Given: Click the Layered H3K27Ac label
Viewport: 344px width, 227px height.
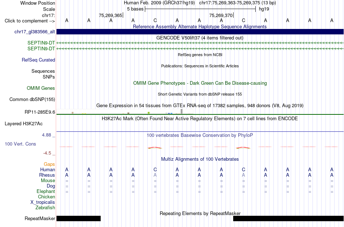Looking at the screenshot, I should pos(24,124).
